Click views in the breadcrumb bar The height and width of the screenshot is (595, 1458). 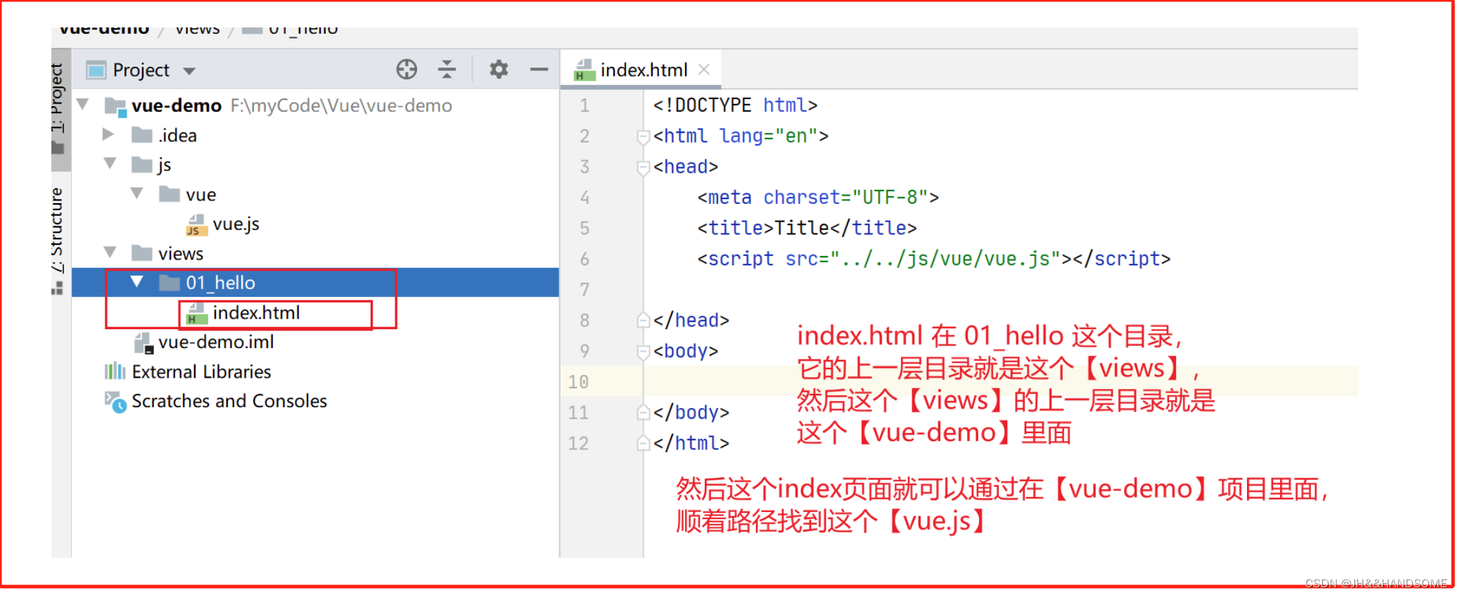[x=198, y=29]
